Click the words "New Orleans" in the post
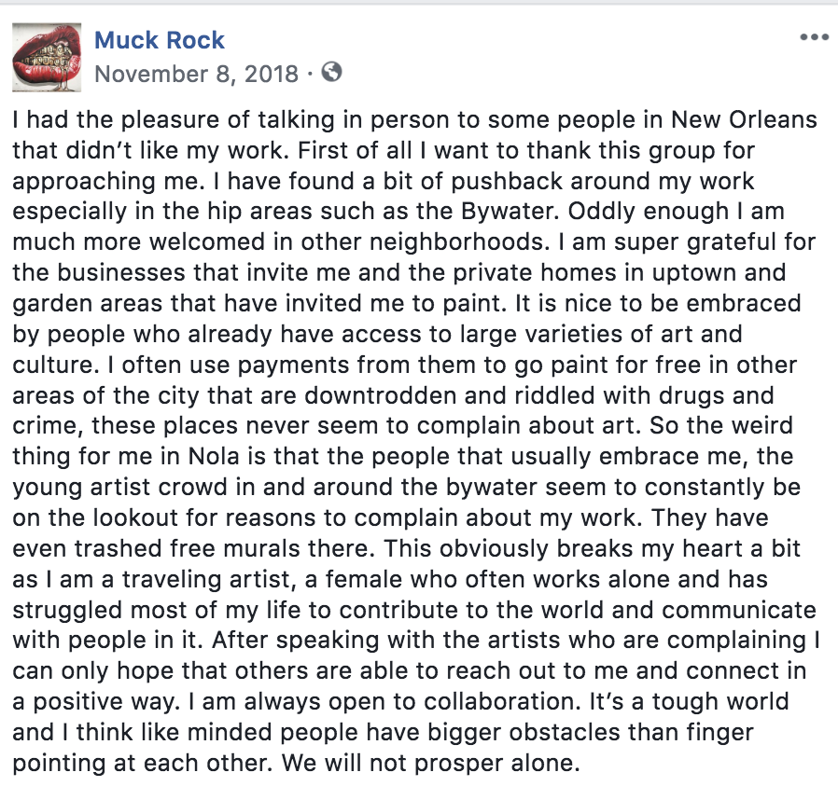Screen dimensions: 838x800 click(744, 119)
